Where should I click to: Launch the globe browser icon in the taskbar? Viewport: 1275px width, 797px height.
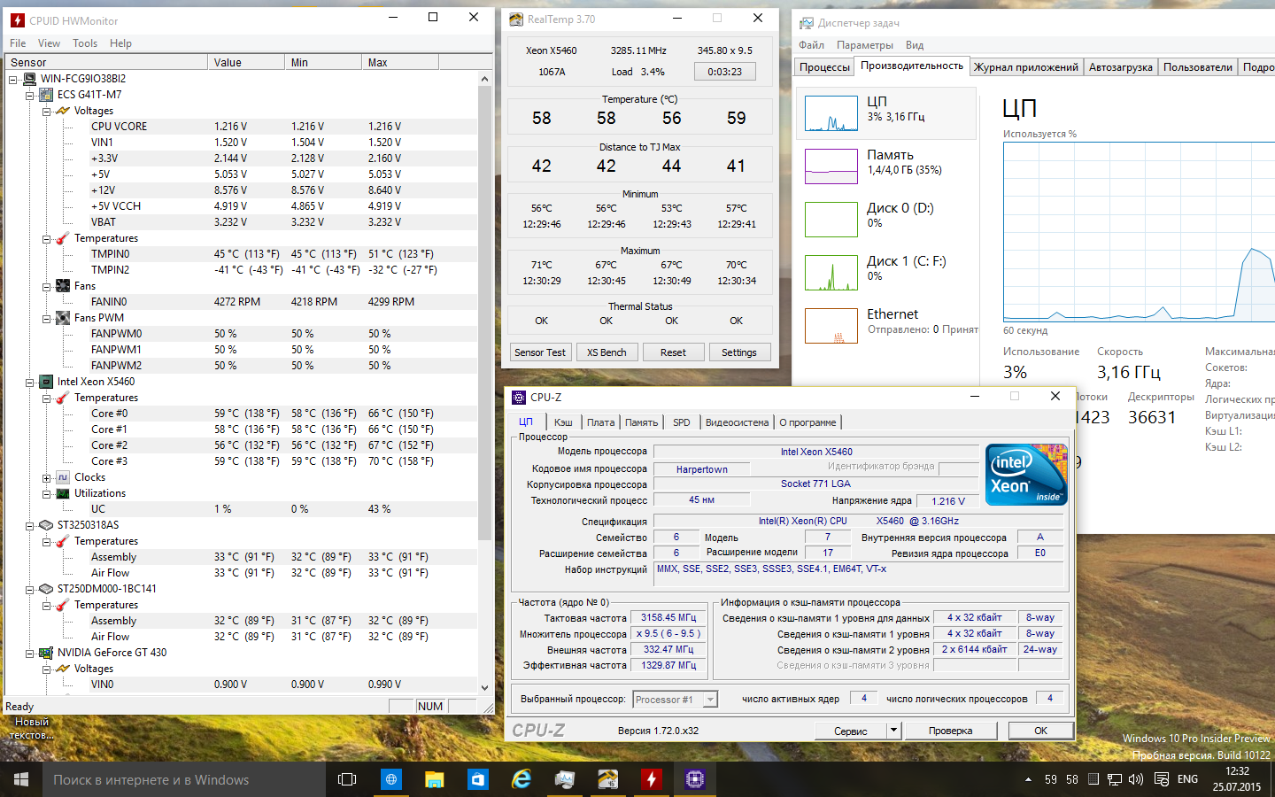pyautogui.click(x=390, y=779)
